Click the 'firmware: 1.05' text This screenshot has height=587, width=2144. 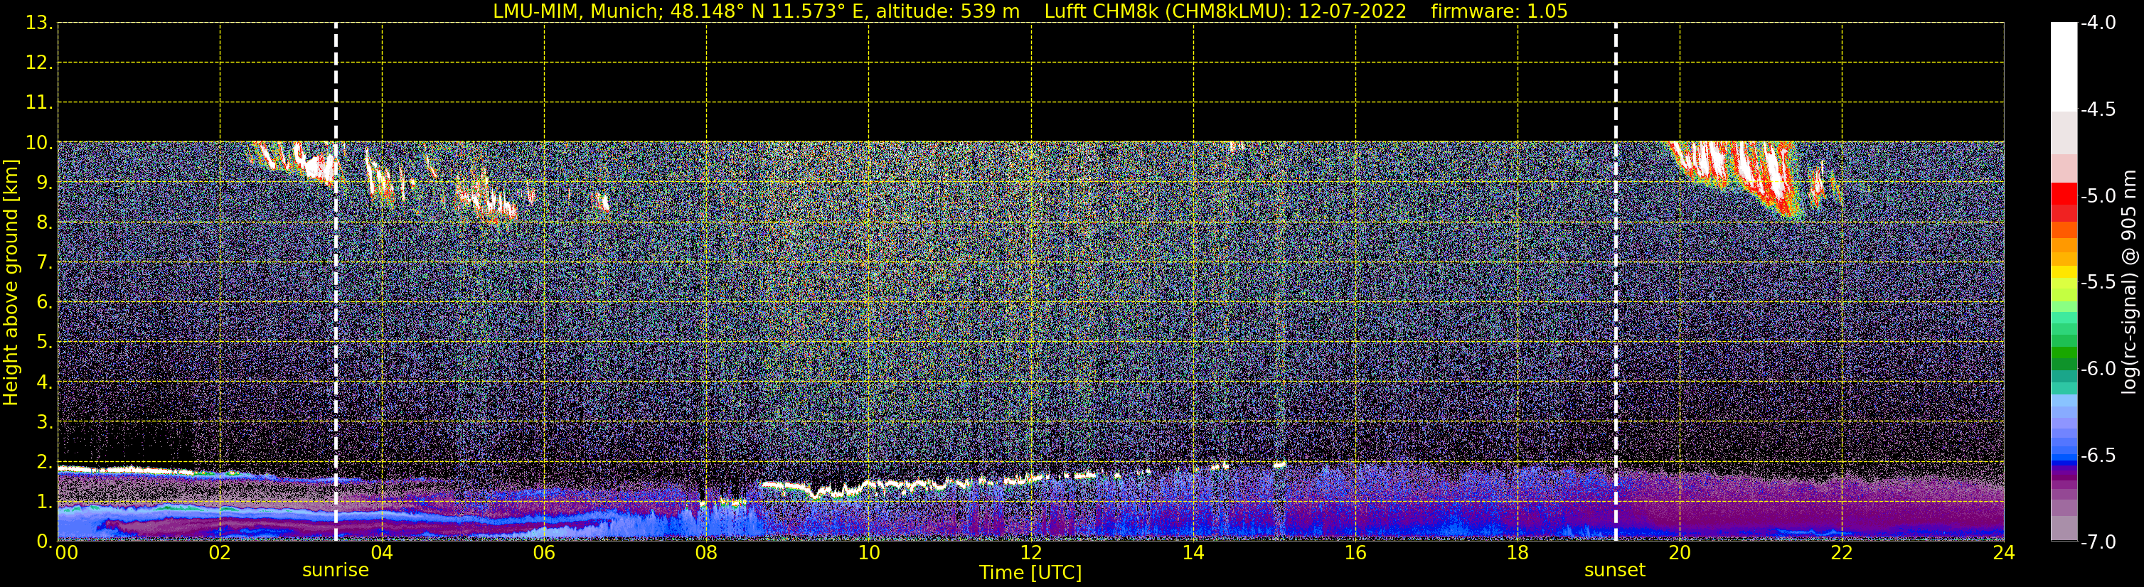tap(1500, 11)
